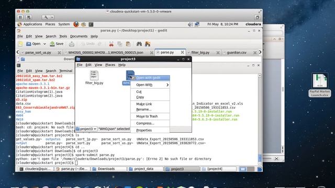335x188 pixels.
Task: Save the file with gedit Save button
Action: 57,44
